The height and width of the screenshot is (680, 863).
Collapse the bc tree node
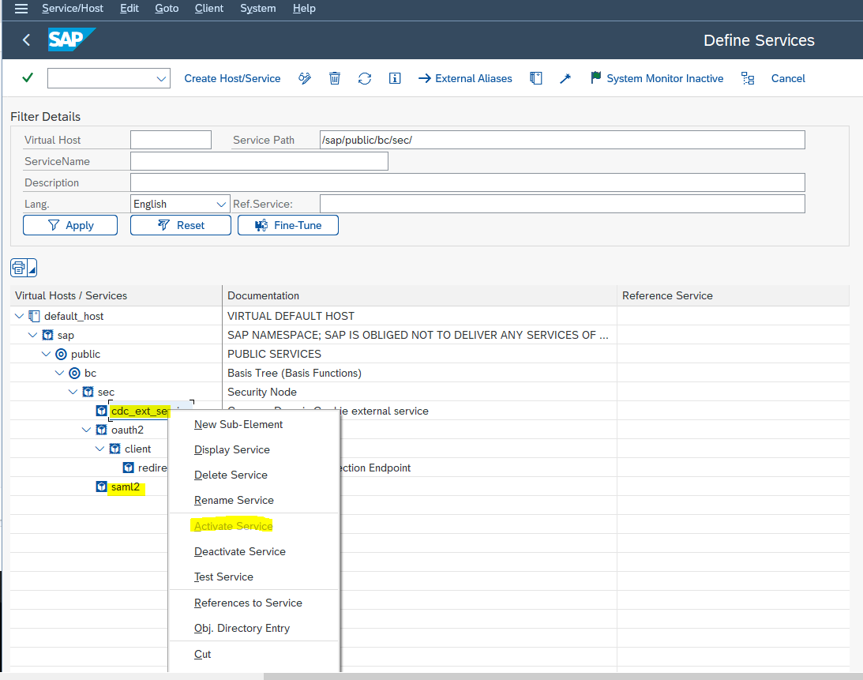(x=59, y=374)
